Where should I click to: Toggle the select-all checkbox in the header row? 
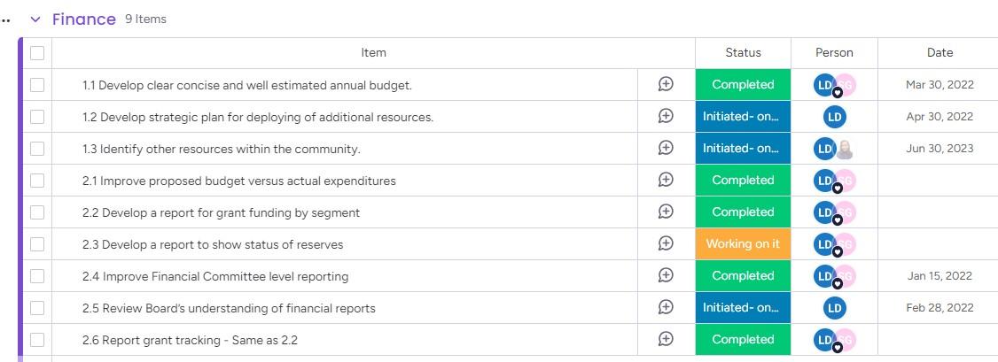coord(37,53)
